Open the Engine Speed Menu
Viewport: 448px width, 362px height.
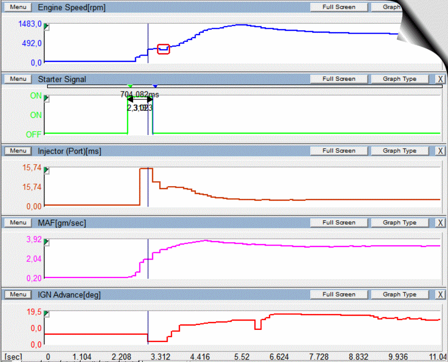click(18, 7)
